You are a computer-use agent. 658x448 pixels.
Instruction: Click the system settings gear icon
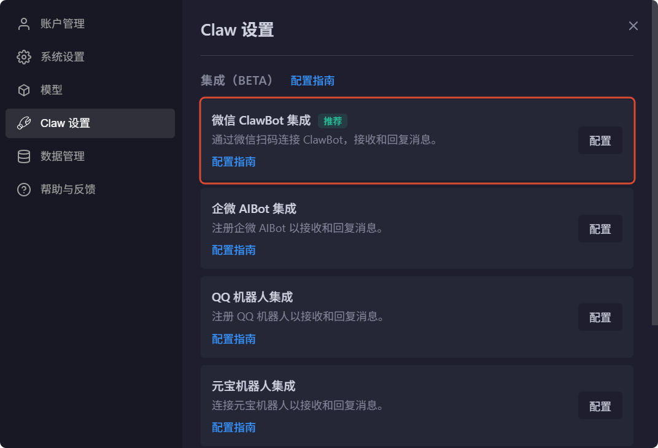pos(24,57)
